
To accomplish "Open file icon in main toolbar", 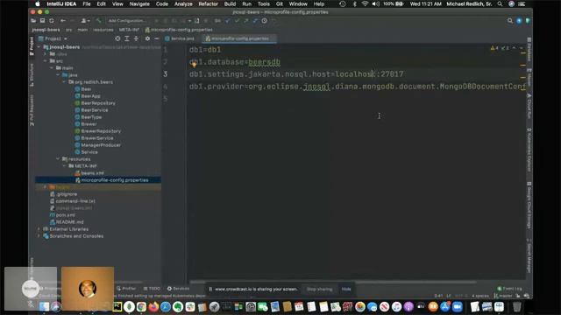I will pyautogui.click(x=33, y=21).
